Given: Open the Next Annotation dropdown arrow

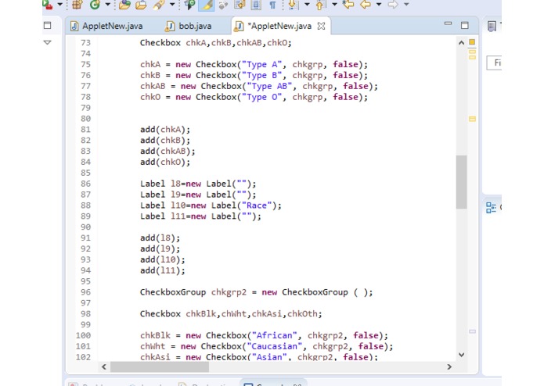Looking at the screenshot, I should pos(307,5).
